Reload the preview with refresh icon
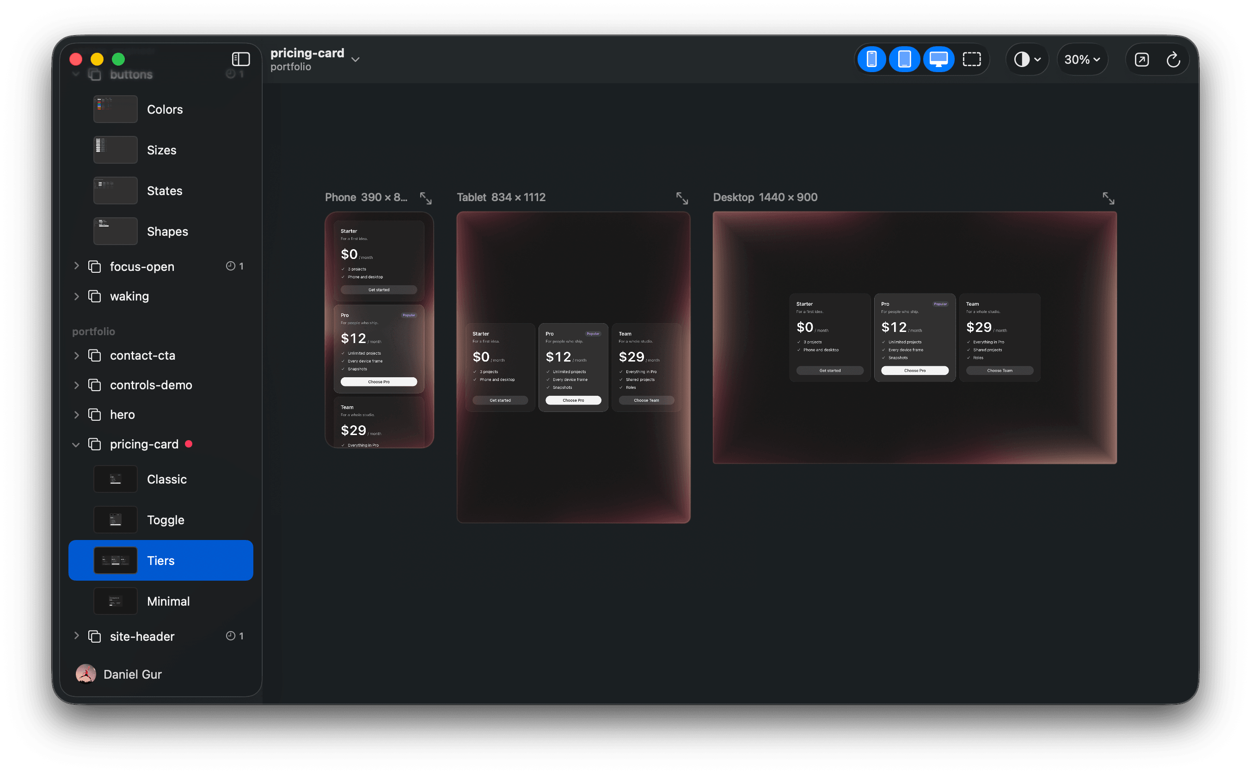 (x=1173, y=59)
